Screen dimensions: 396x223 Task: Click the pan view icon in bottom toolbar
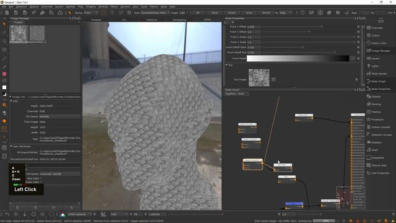pyautogui.click(x=16, y=214)
